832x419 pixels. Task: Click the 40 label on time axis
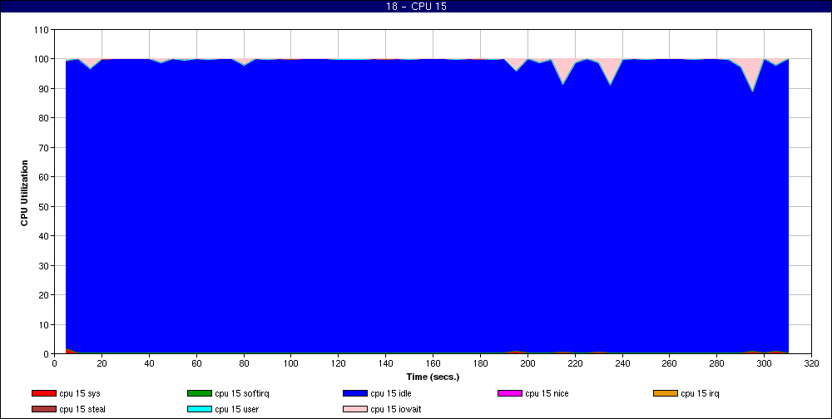tap(149, 363)
